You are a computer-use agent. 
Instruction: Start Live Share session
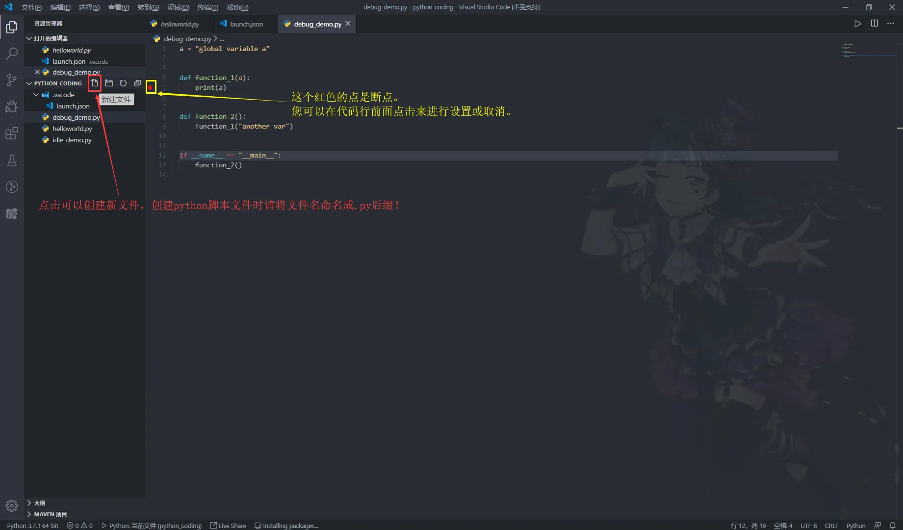[x=229, y=526]
